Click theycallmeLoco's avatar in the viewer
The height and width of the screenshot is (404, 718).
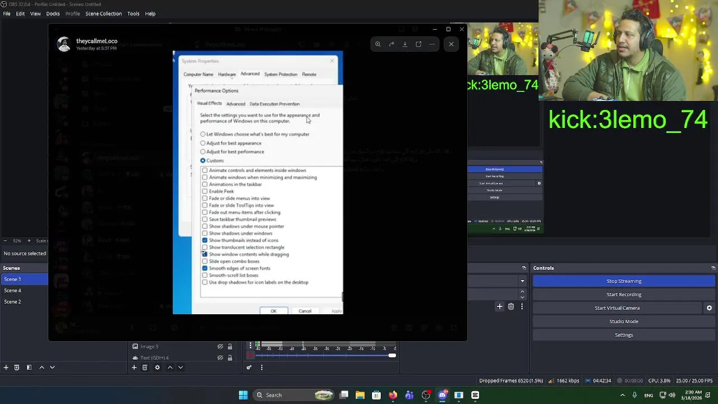click(64, 44)
